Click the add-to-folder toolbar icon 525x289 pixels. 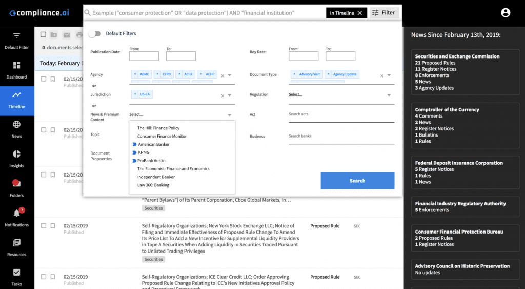53,34
